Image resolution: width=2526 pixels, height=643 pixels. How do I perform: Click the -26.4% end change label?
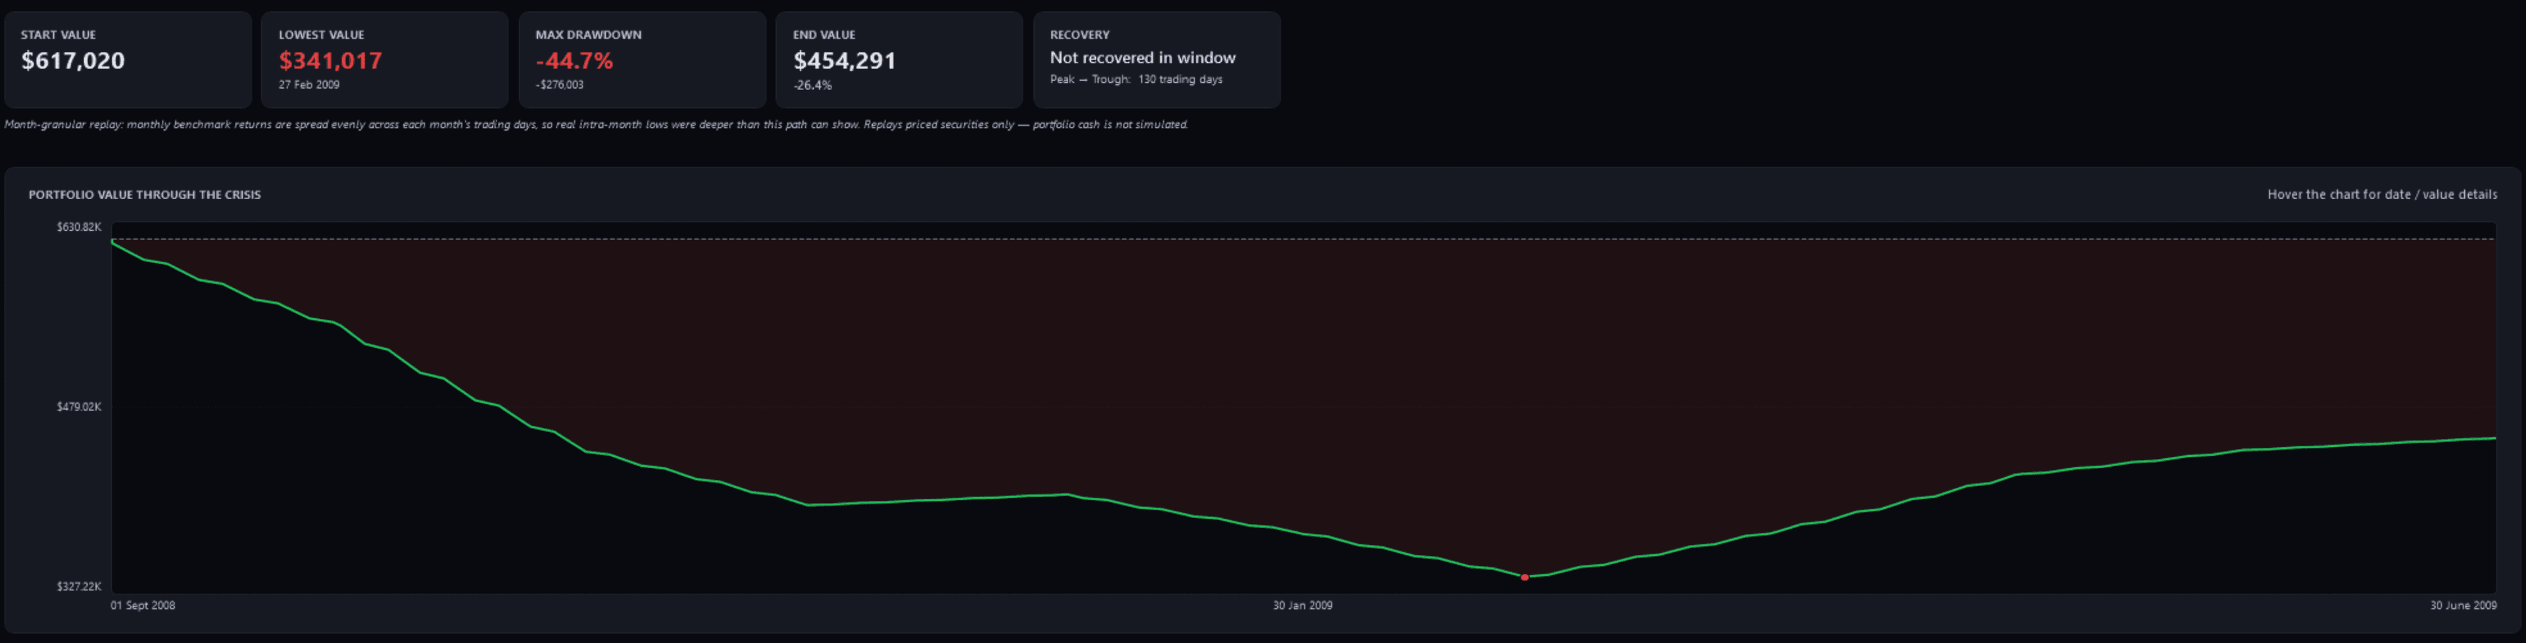click(x=812, y=85)
